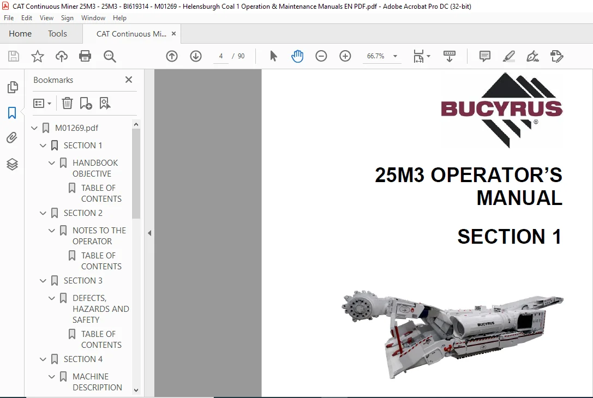Jump to DEFECTS, HAZARDS AND SAFETY bookmark
The height and width of the screenshot is (398, 593).
click(100, 309)
